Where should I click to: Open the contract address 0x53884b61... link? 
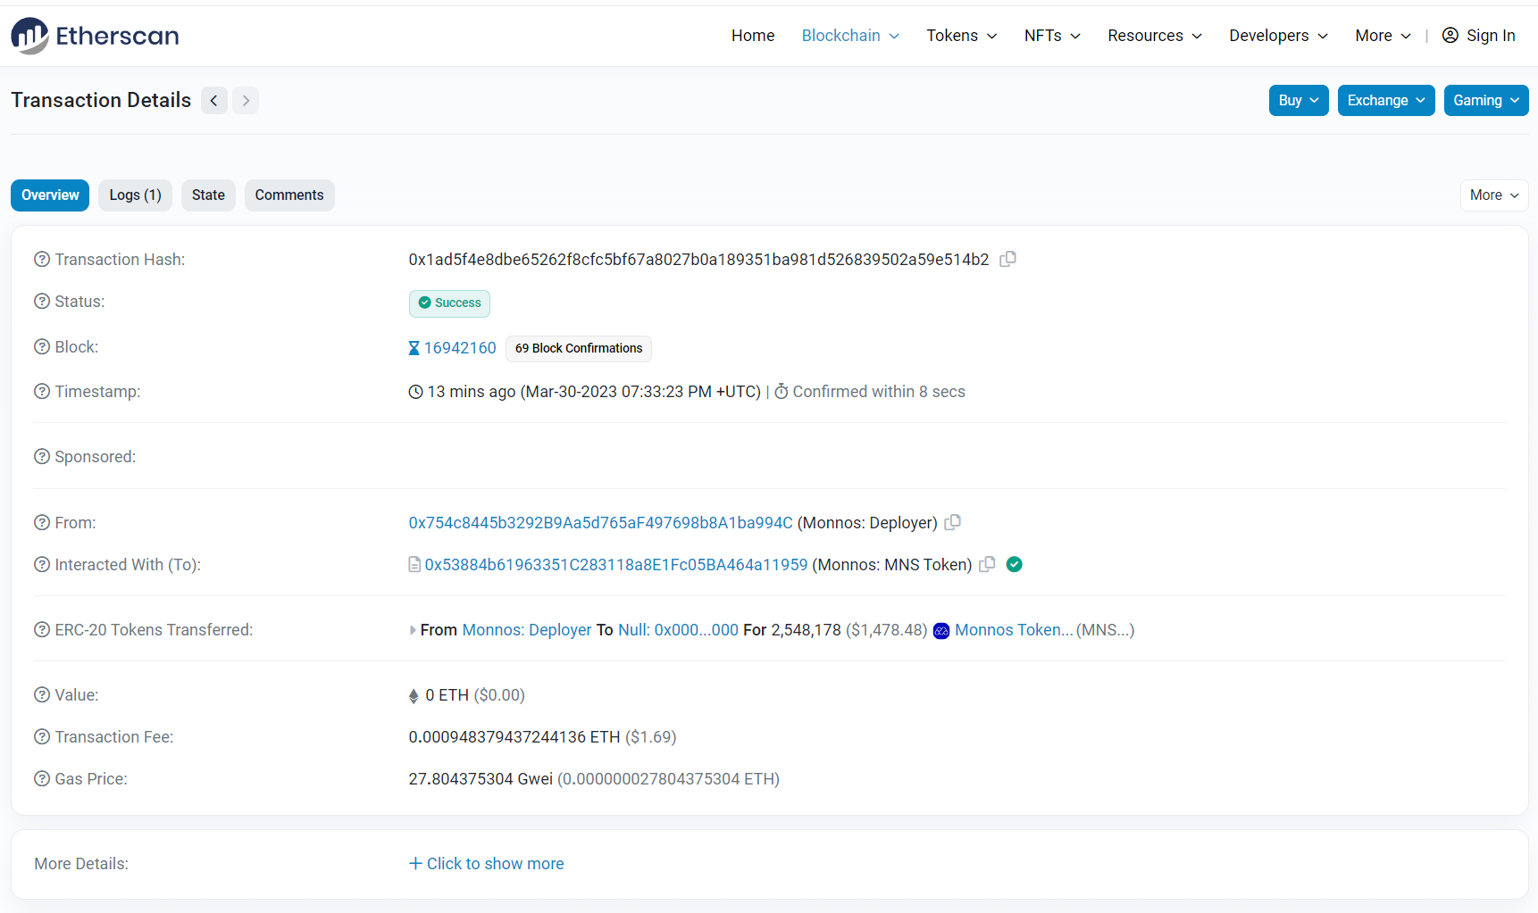click(616, 565)
